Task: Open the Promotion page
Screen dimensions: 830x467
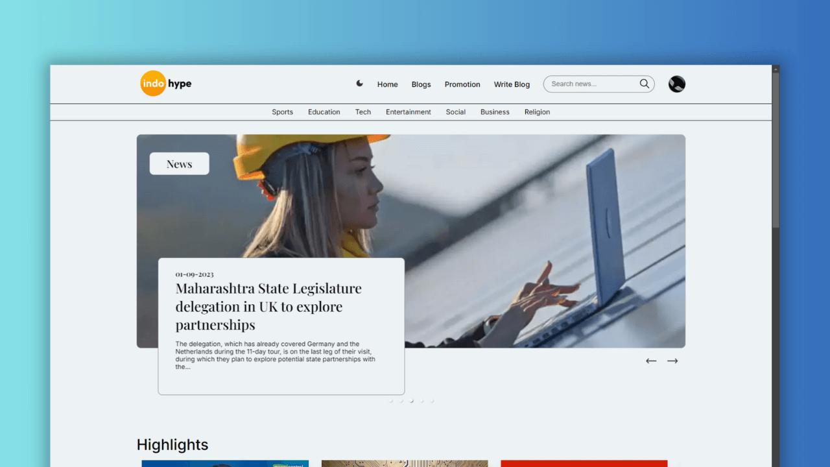Action: (462, 84)
